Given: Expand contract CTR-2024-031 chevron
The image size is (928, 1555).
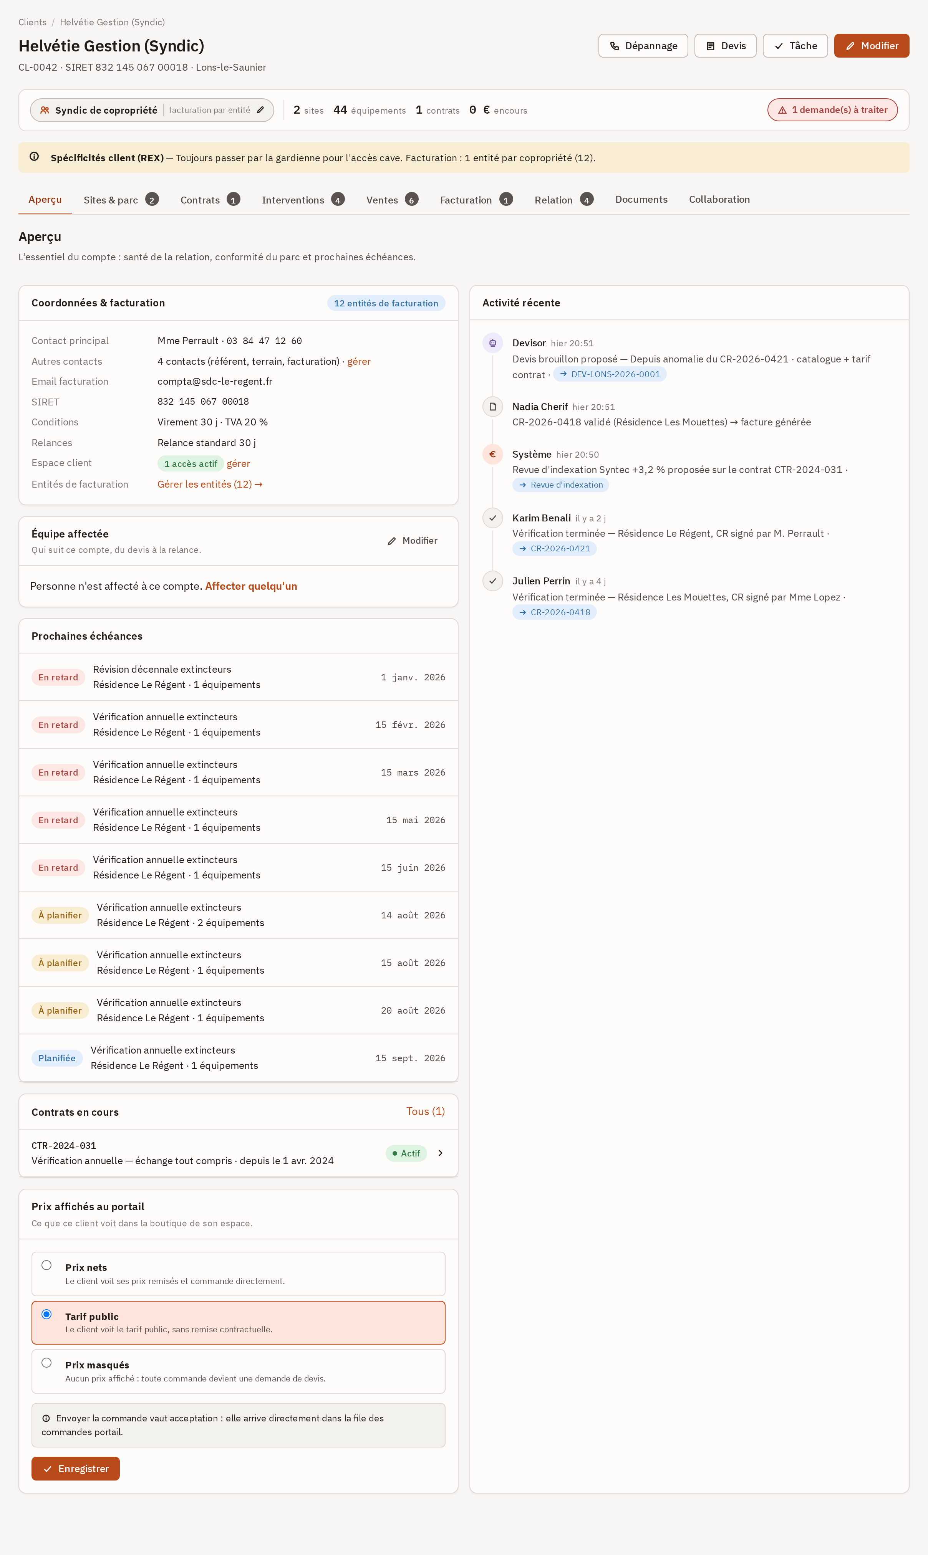Looking at the screenshot, I should (x=440, y=1153).
